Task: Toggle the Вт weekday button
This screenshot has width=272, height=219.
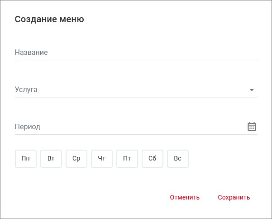Action: click(x=51, y=159)
